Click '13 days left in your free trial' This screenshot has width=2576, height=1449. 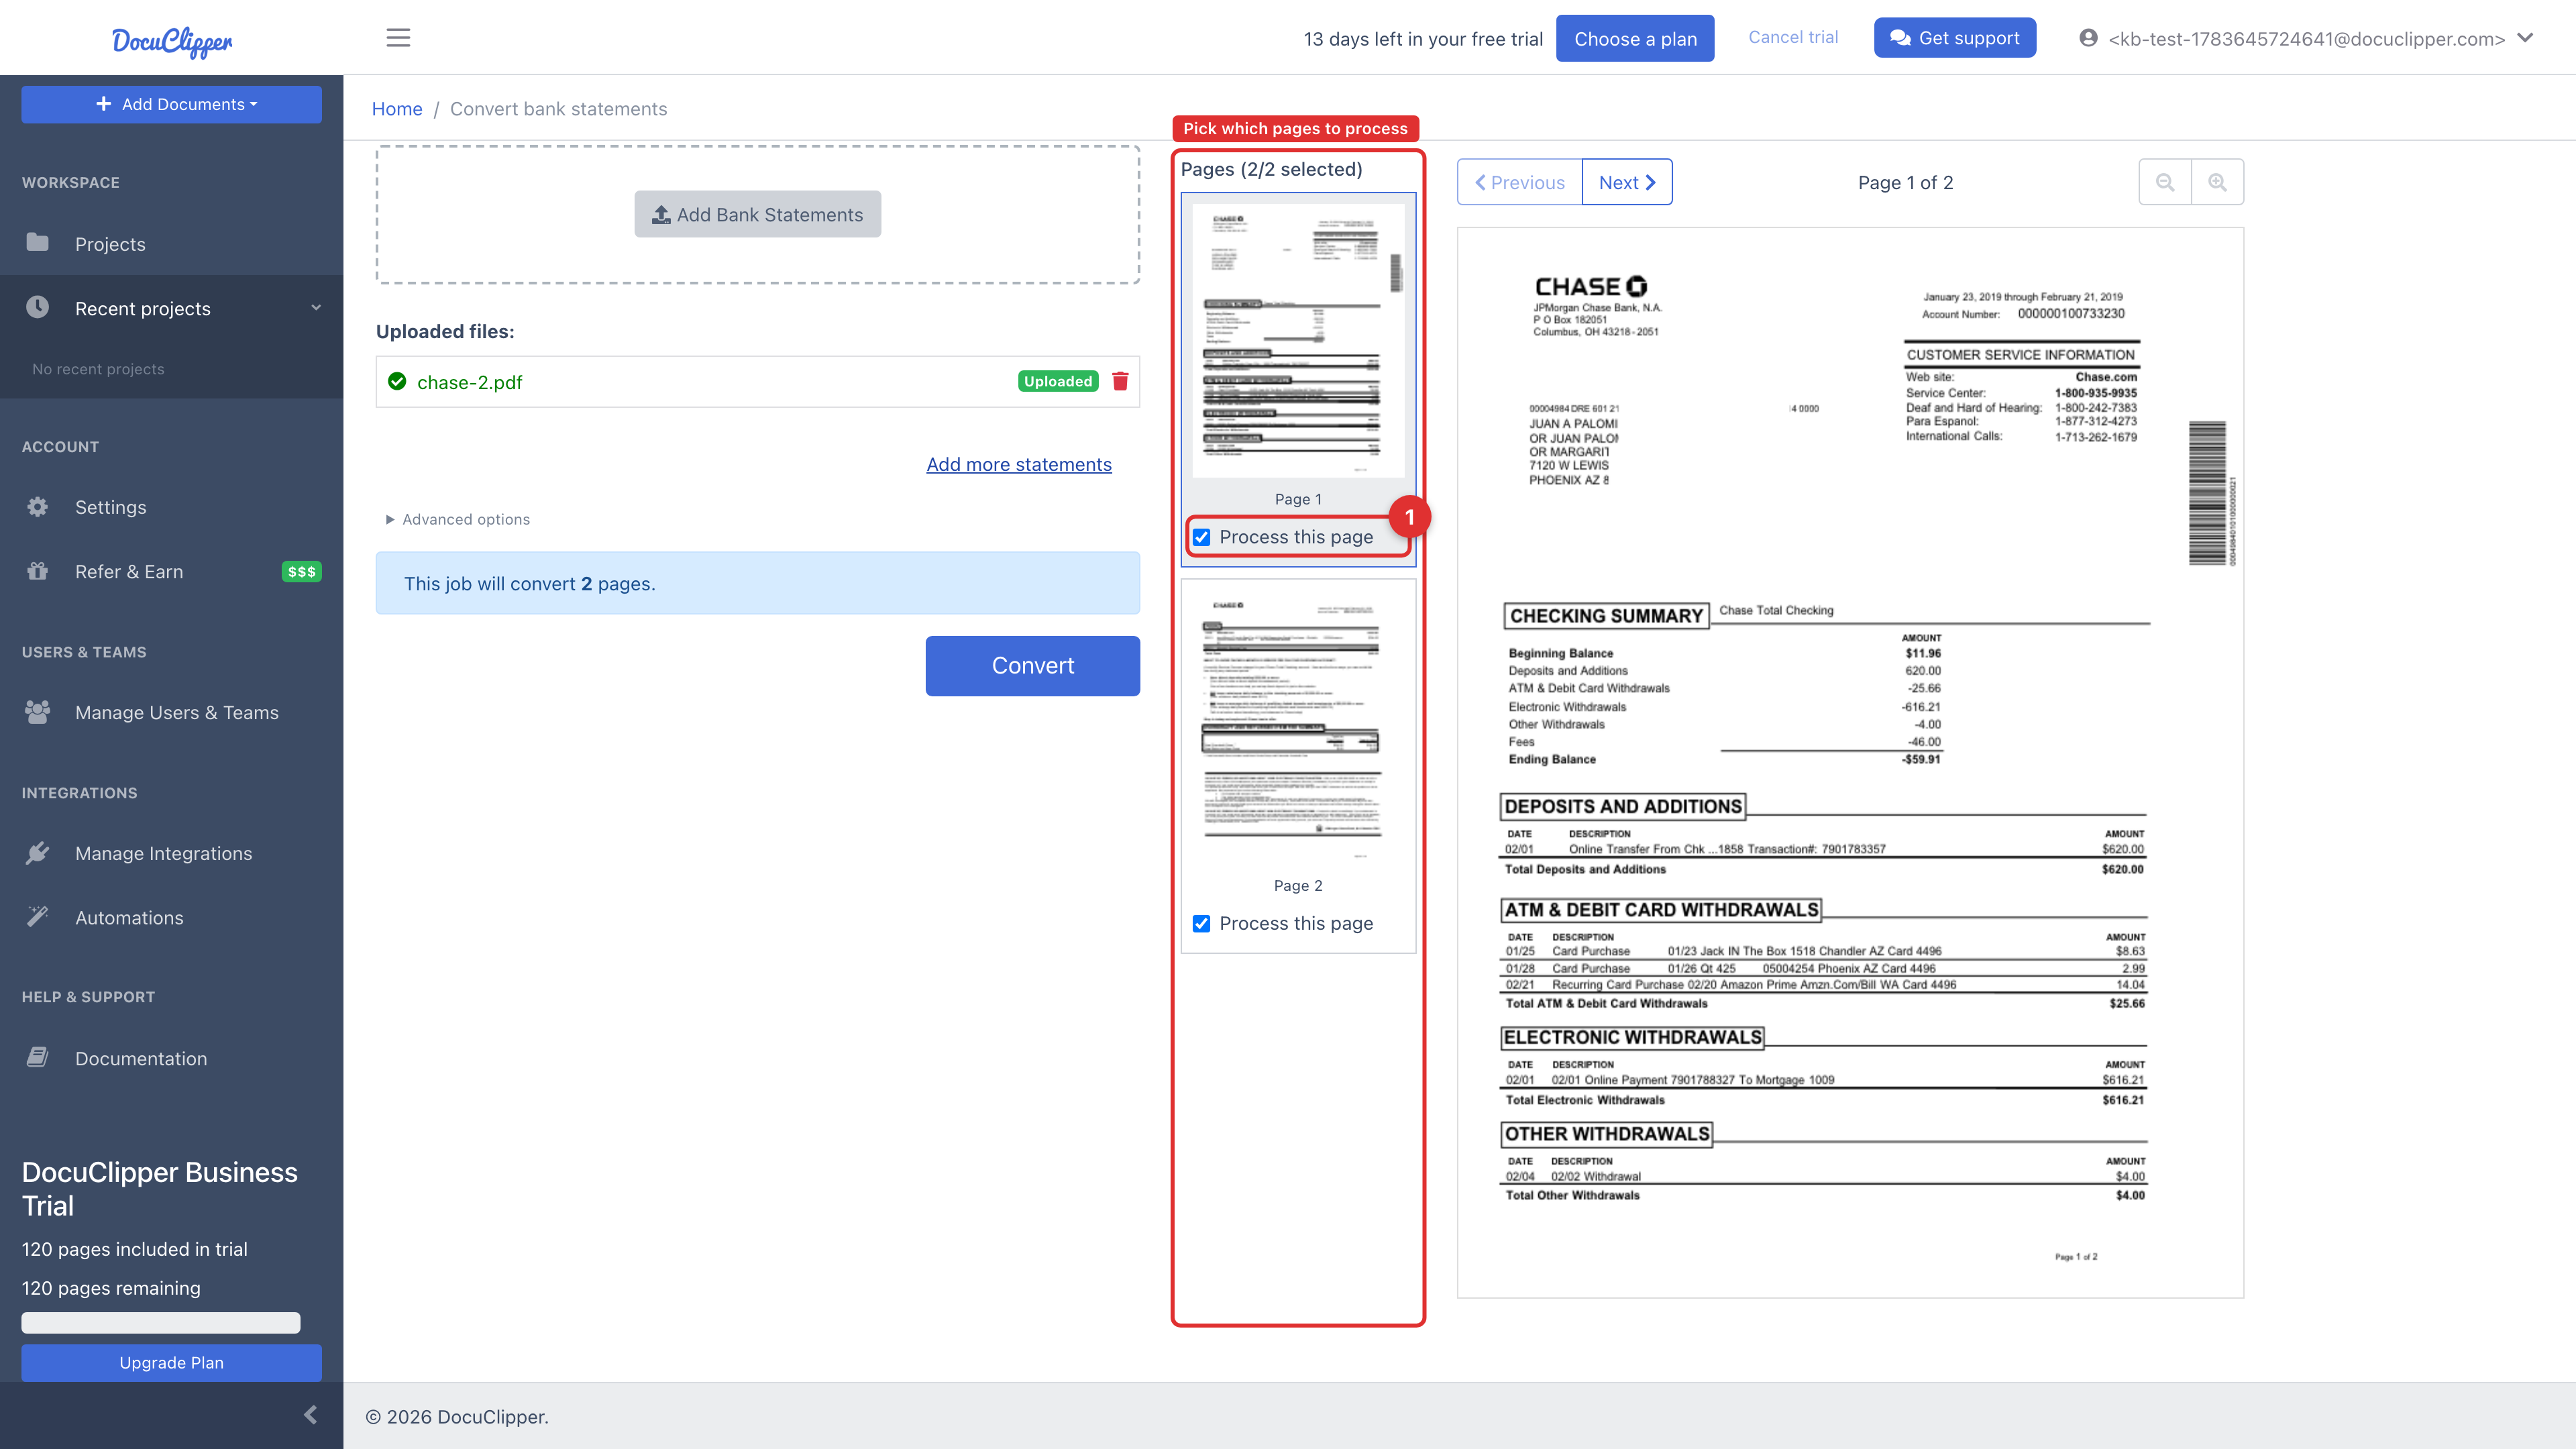[1423, 39]
